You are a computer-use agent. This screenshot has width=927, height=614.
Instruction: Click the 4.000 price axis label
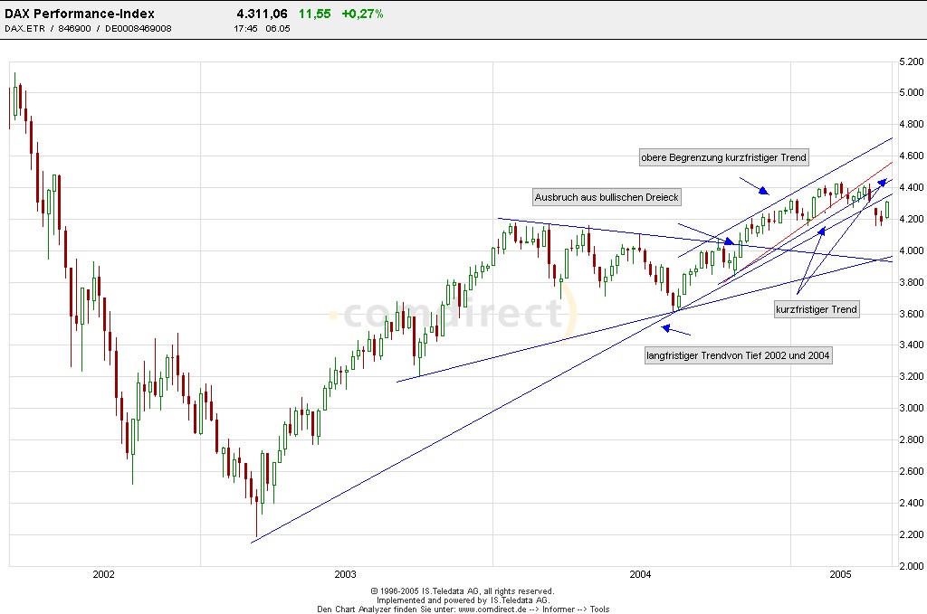[x=911, y=250]
